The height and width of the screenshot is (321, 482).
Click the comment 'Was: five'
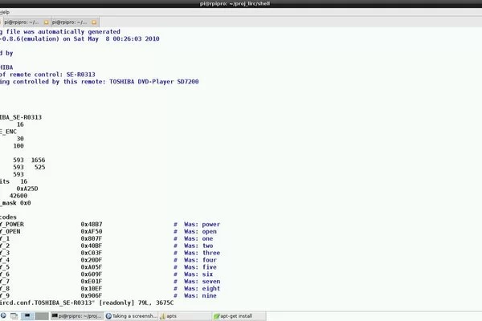[200, 267]
